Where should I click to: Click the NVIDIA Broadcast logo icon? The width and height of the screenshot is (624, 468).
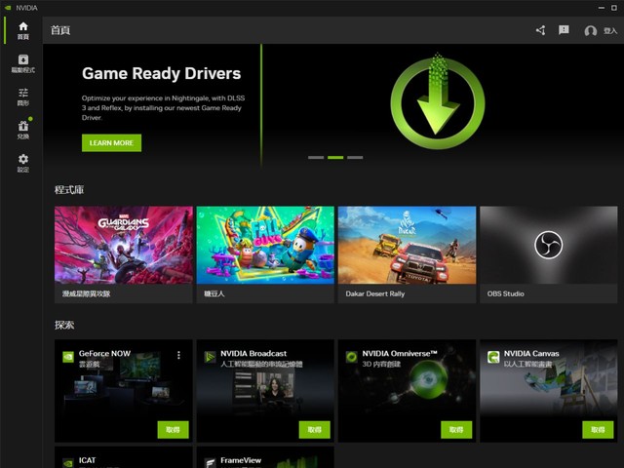(210, 357)
